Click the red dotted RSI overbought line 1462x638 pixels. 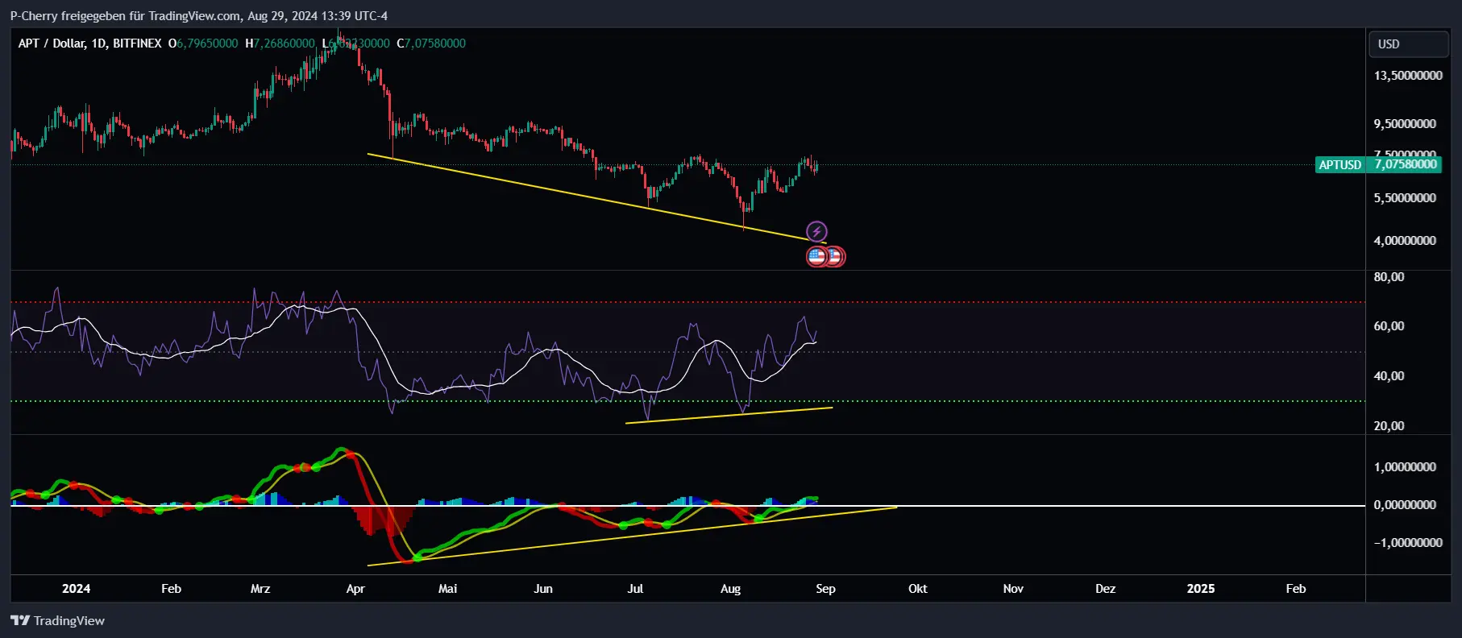coord(687,302)
